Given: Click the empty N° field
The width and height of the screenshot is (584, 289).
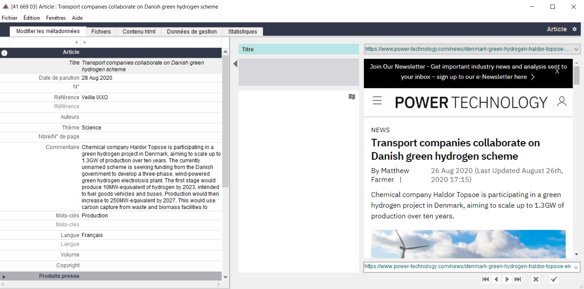Looking at the screenshot, I should tap(151, 87).
